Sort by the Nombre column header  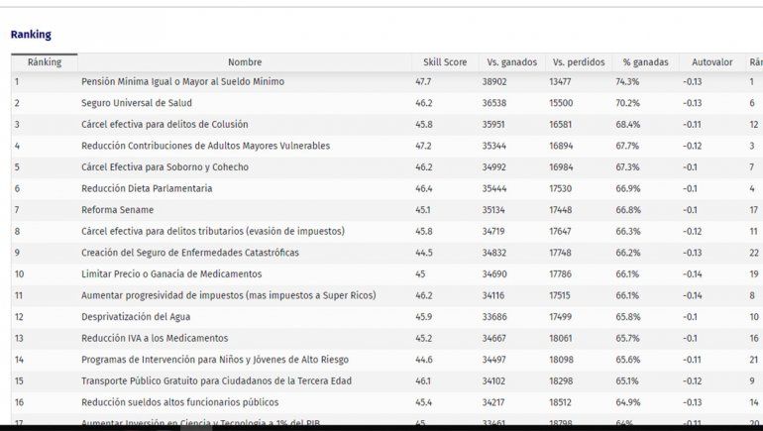coord(245,62)
